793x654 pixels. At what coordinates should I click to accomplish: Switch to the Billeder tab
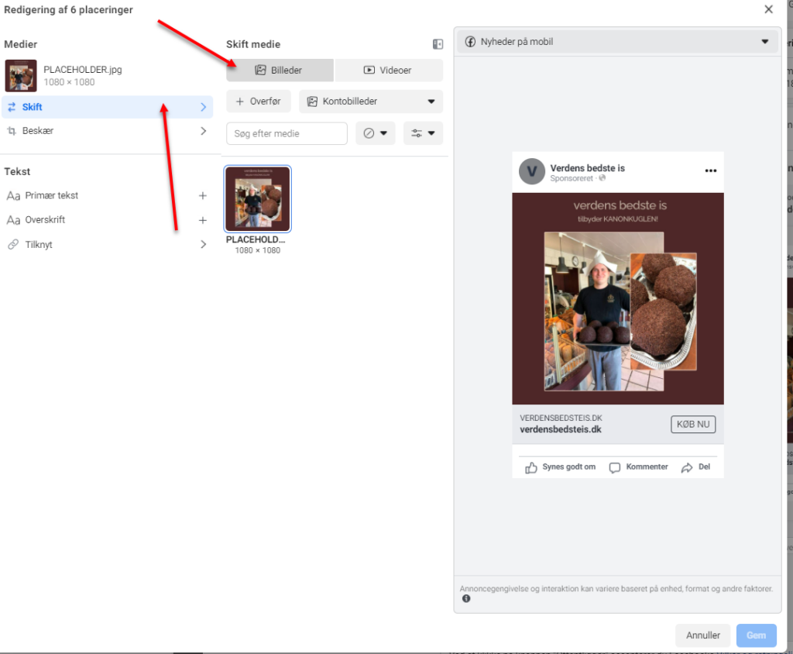point(280,71)
